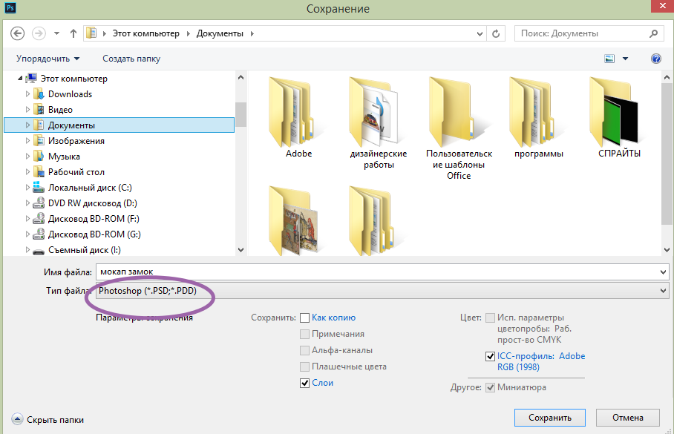
Task: Click the Отмена button
Action: [627, 418]
